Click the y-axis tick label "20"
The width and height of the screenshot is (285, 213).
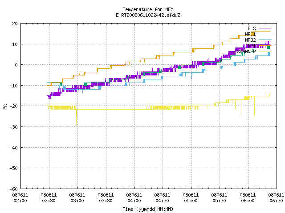click(15, 24)
